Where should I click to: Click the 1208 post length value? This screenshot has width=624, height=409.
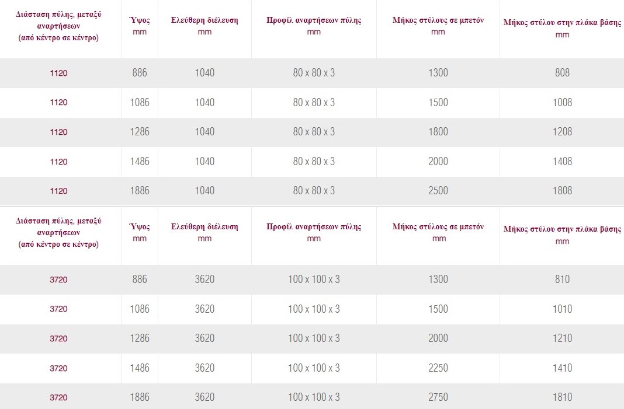pos(562,132)
